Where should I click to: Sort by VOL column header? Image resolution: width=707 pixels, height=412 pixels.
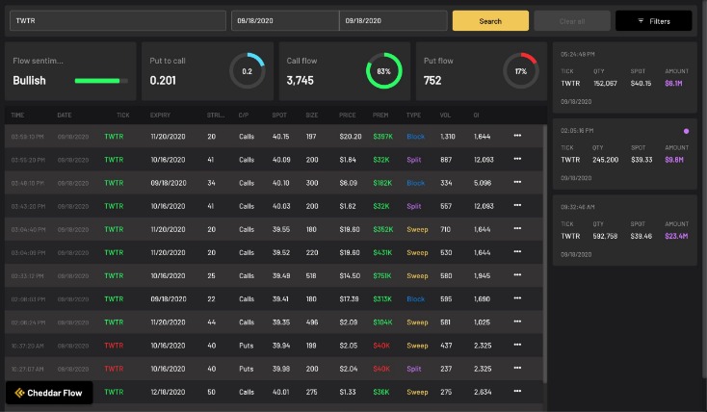[445, 115]
